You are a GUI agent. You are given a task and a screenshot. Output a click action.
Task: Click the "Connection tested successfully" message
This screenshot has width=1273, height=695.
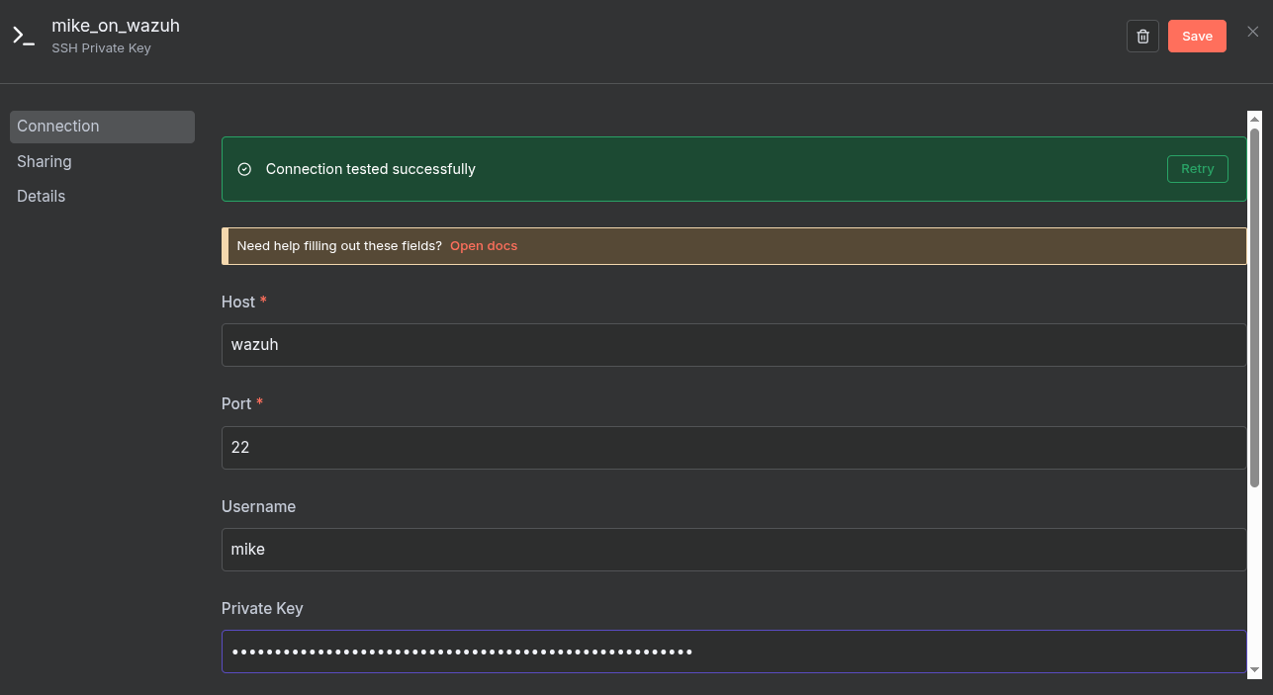point(371,169)
